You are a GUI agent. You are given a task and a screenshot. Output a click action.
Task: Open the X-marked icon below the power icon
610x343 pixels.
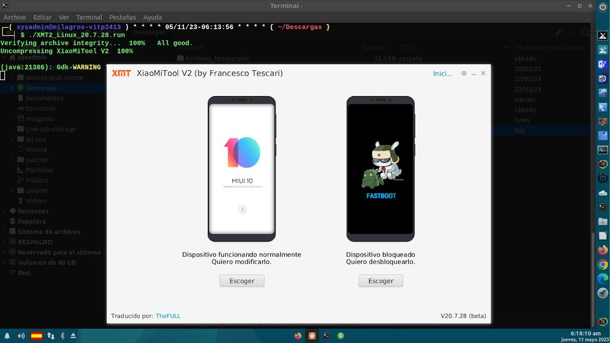pyautogui.click(x=603, y=36)
